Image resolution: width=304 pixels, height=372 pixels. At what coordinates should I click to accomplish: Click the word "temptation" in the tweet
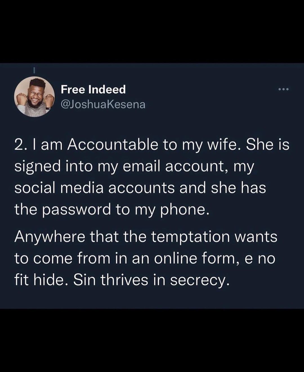point(190,236)
